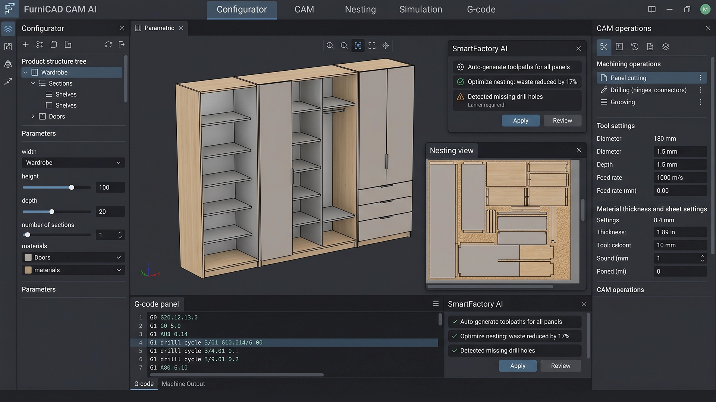Click the refresh icon in Configurator panel
Screen dimensions: 716x402
coord(108,44)
